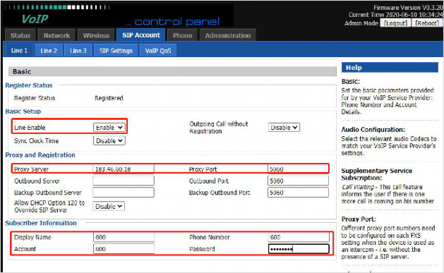Click the Subscriber Information heading
444x273 pixels.
[41, 223]
